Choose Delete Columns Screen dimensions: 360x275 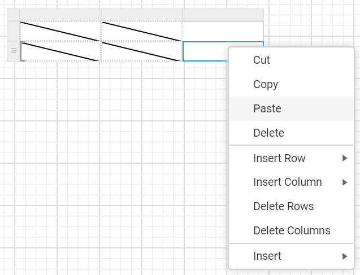[x=291, y=230]
